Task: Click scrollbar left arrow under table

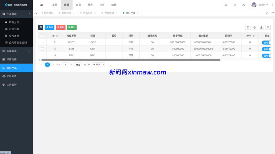Action: [40, 60]
